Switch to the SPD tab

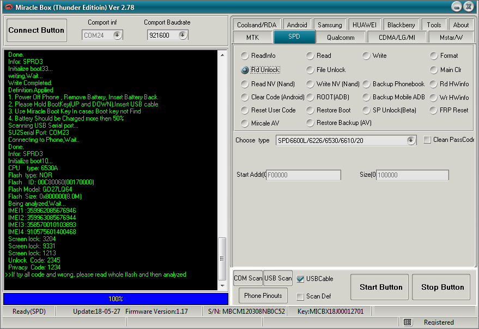click(294, 37)
